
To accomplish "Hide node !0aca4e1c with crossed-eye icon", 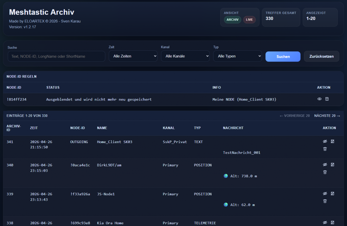I will pyautogui.click(x=325, y=165).
